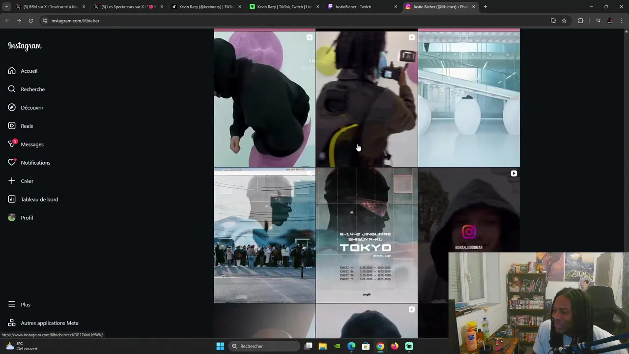Switch to the BFM sur X tab
The width and height of the screenshot is (629, 354).
[47, 7]
